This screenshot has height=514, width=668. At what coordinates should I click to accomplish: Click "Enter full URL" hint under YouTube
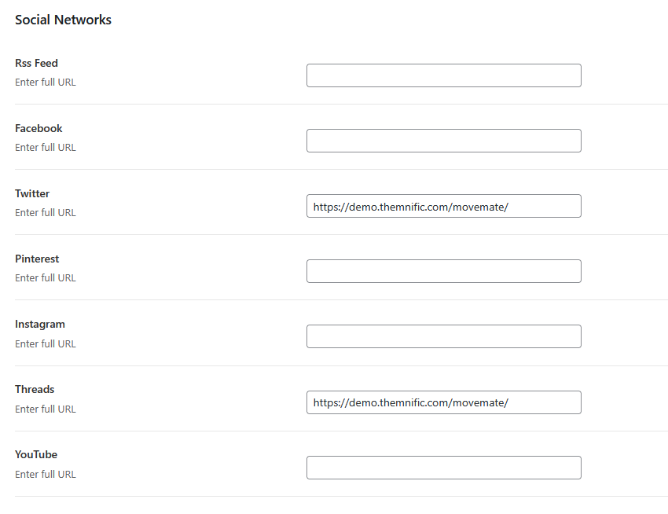point(45,474)
